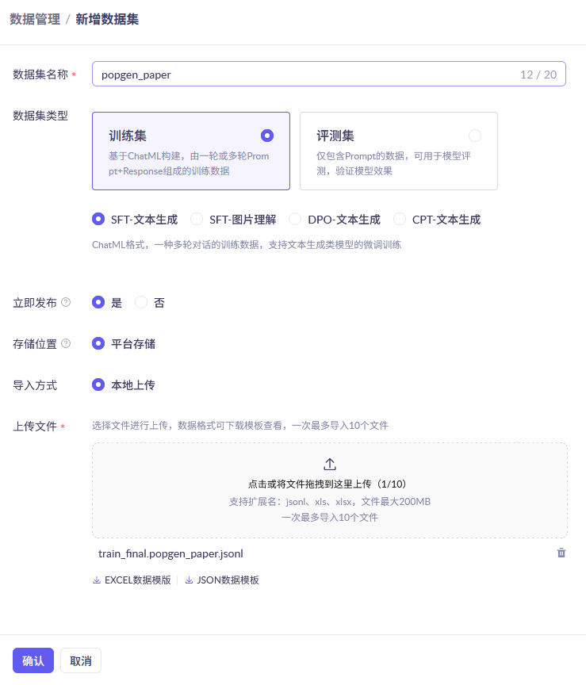The width and height of the screenshot is (586, 685).
Task: Set 立即发布 to 是
Action: [99, 302]
